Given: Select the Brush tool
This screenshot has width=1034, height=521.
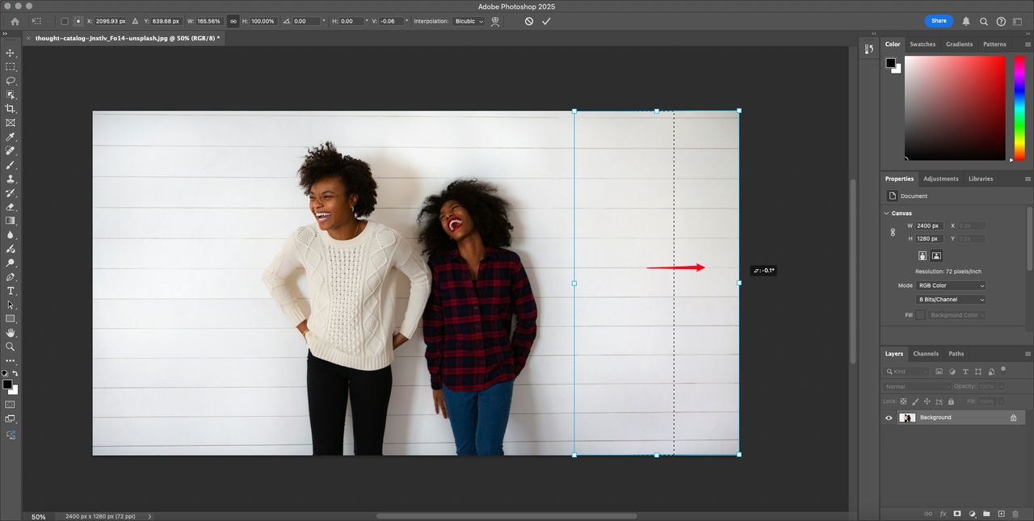Looking at the screenshot, I should [11, 165].
